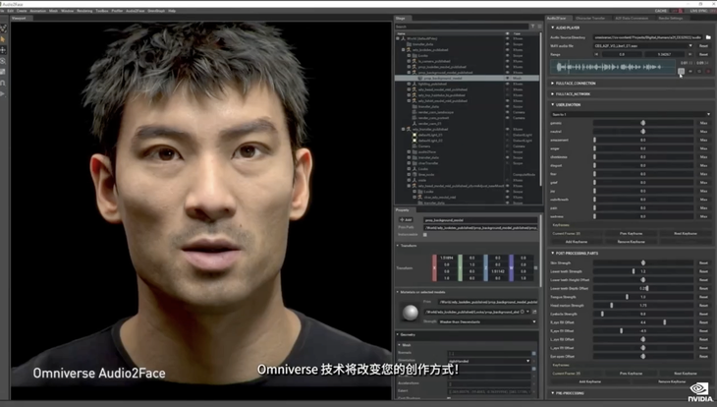Toggle visibility eye for World row
The height and width of the screenshot is (407, 717).
pos(507,38)
